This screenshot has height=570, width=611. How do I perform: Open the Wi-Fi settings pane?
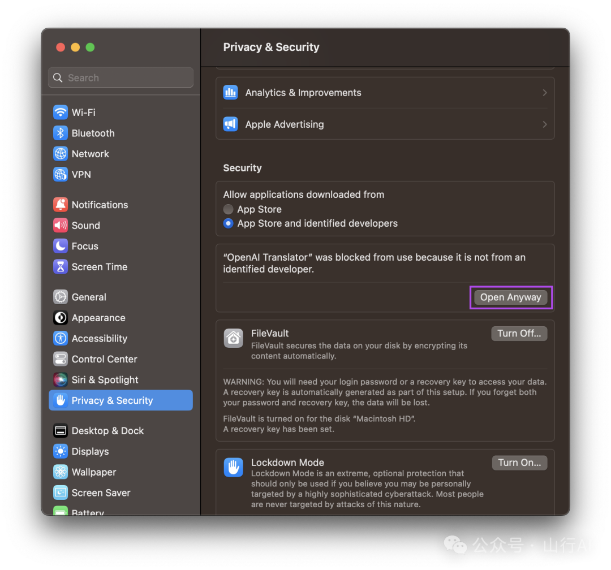click(x=121, y=112)
